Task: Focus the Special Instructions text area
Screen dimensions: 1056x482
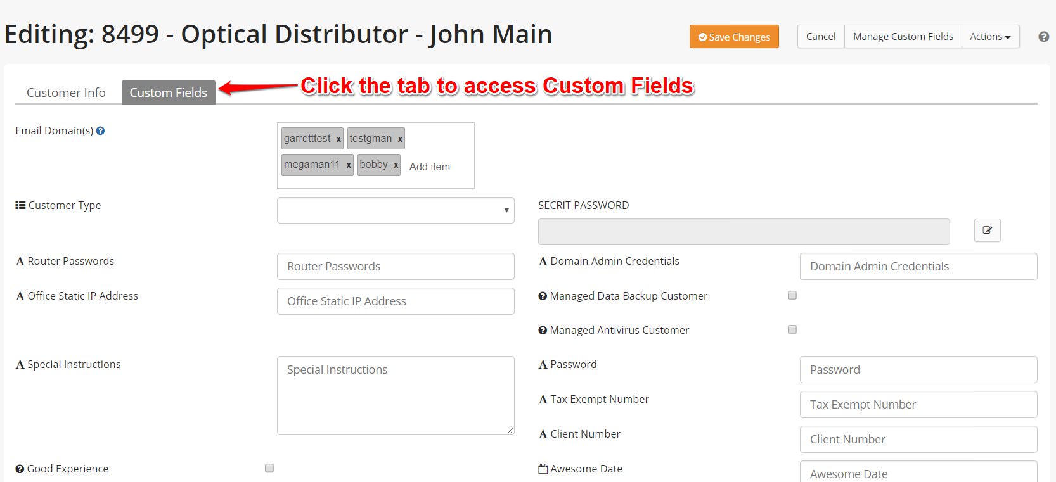Action: tap(396, 395)
